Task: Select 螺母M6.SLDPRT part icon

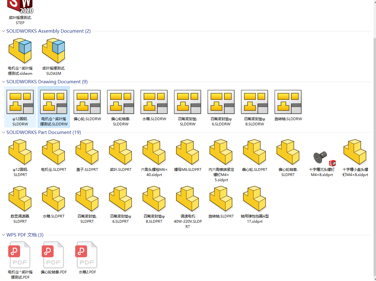Action: pos(188,152)
